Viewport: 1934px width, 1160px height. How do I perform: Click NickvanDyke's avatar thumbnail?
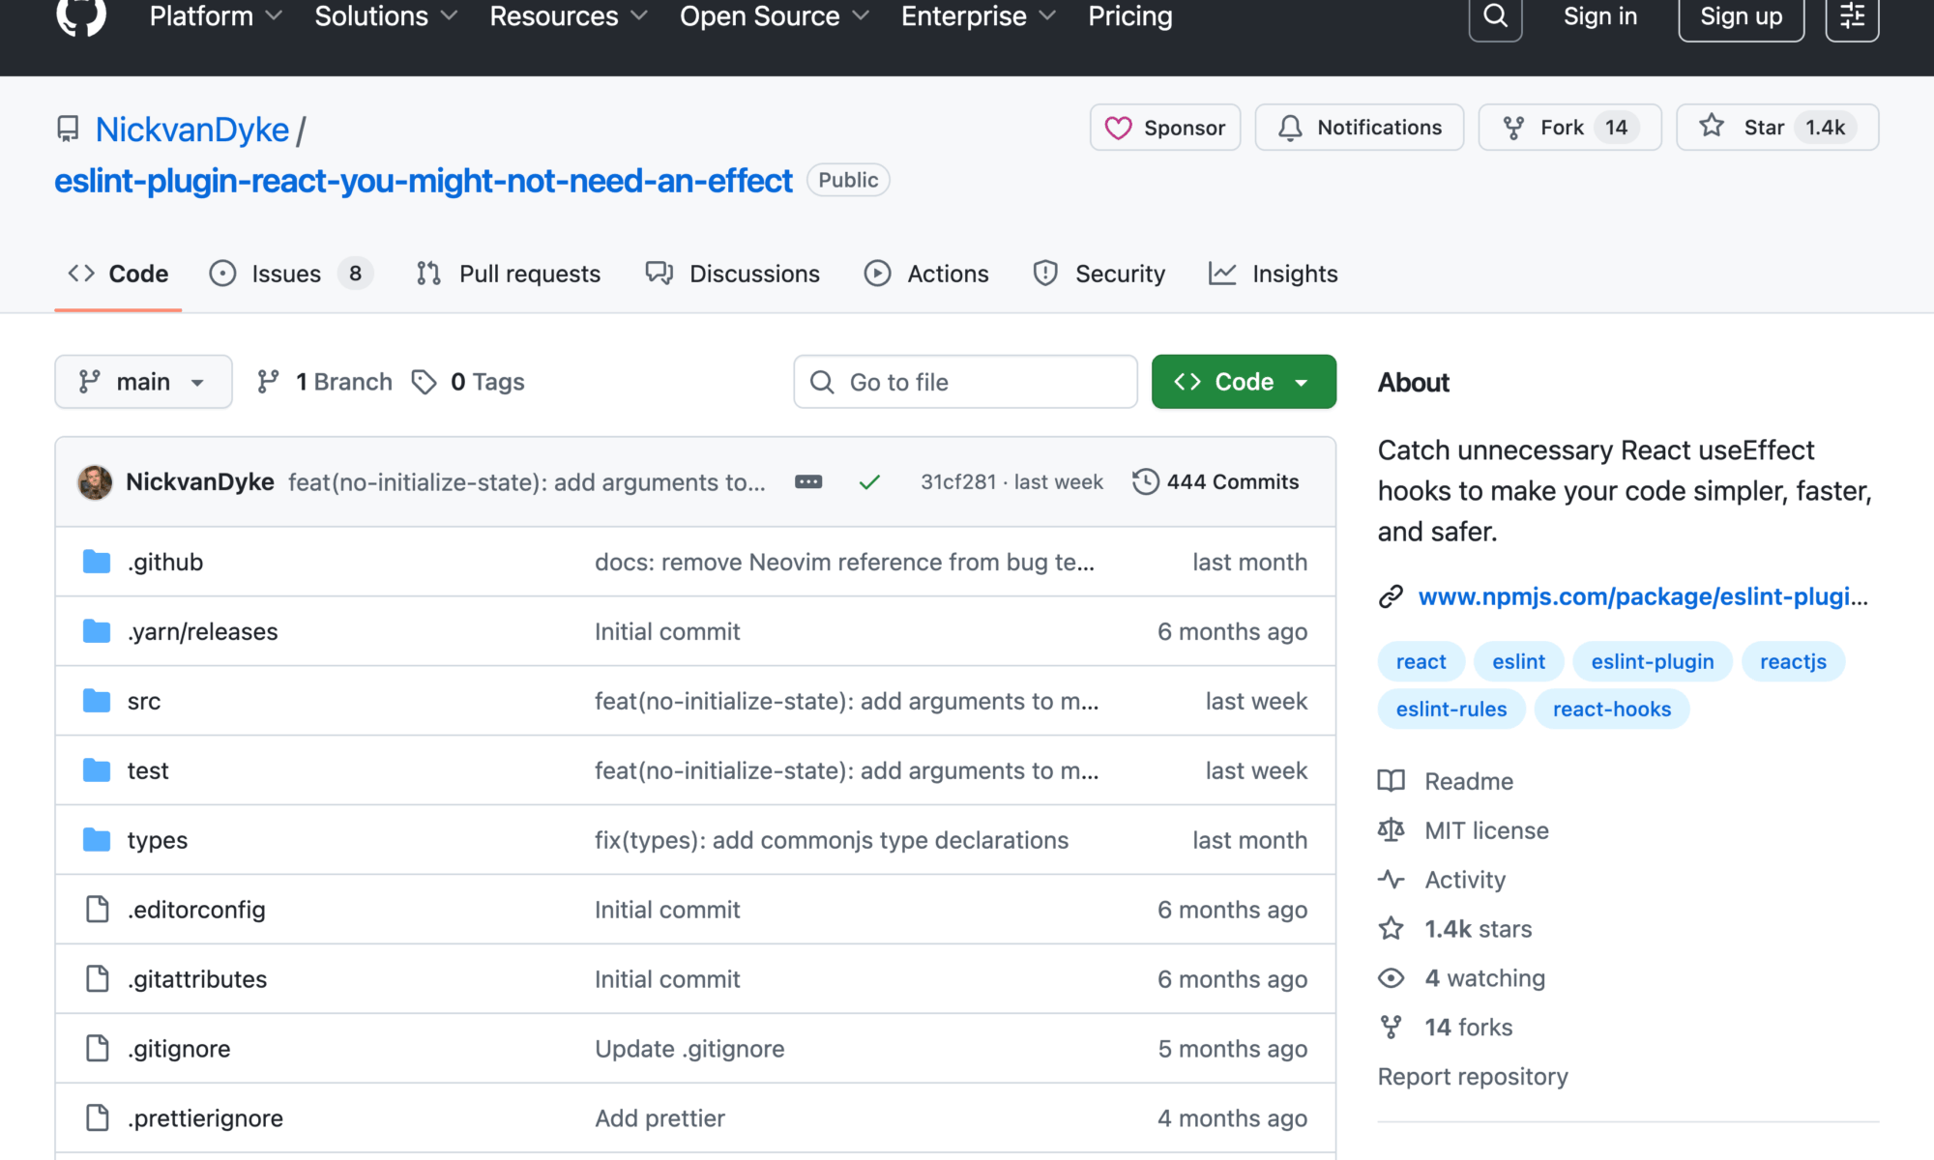[x=95, y=481]
